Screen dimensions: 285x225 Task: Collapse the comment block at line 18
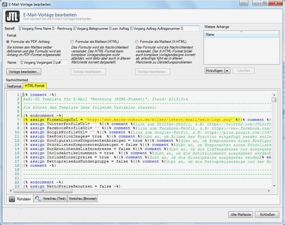click(x=21, y=166)
